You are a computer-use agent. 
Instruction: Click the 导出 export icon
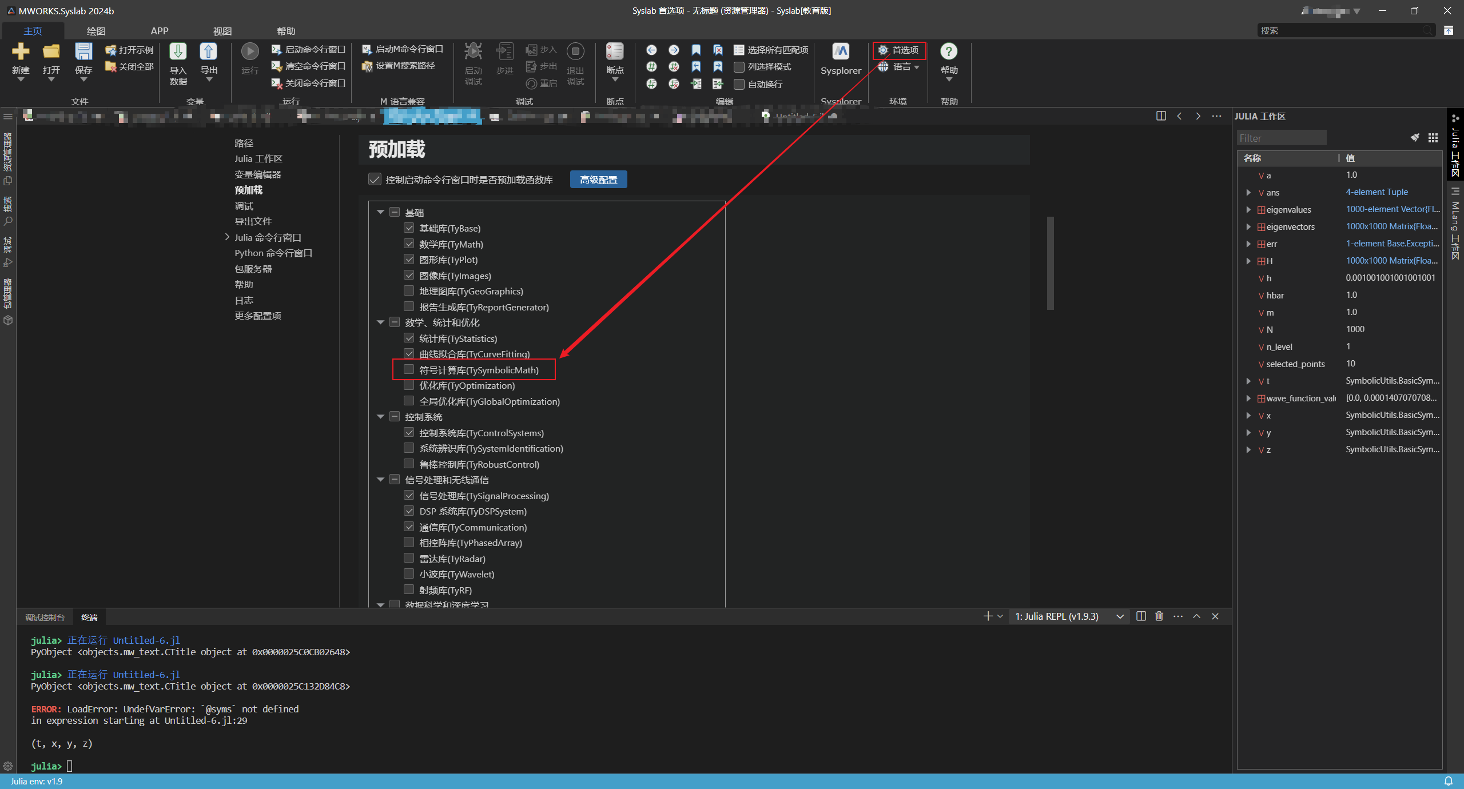coord(208,51)
